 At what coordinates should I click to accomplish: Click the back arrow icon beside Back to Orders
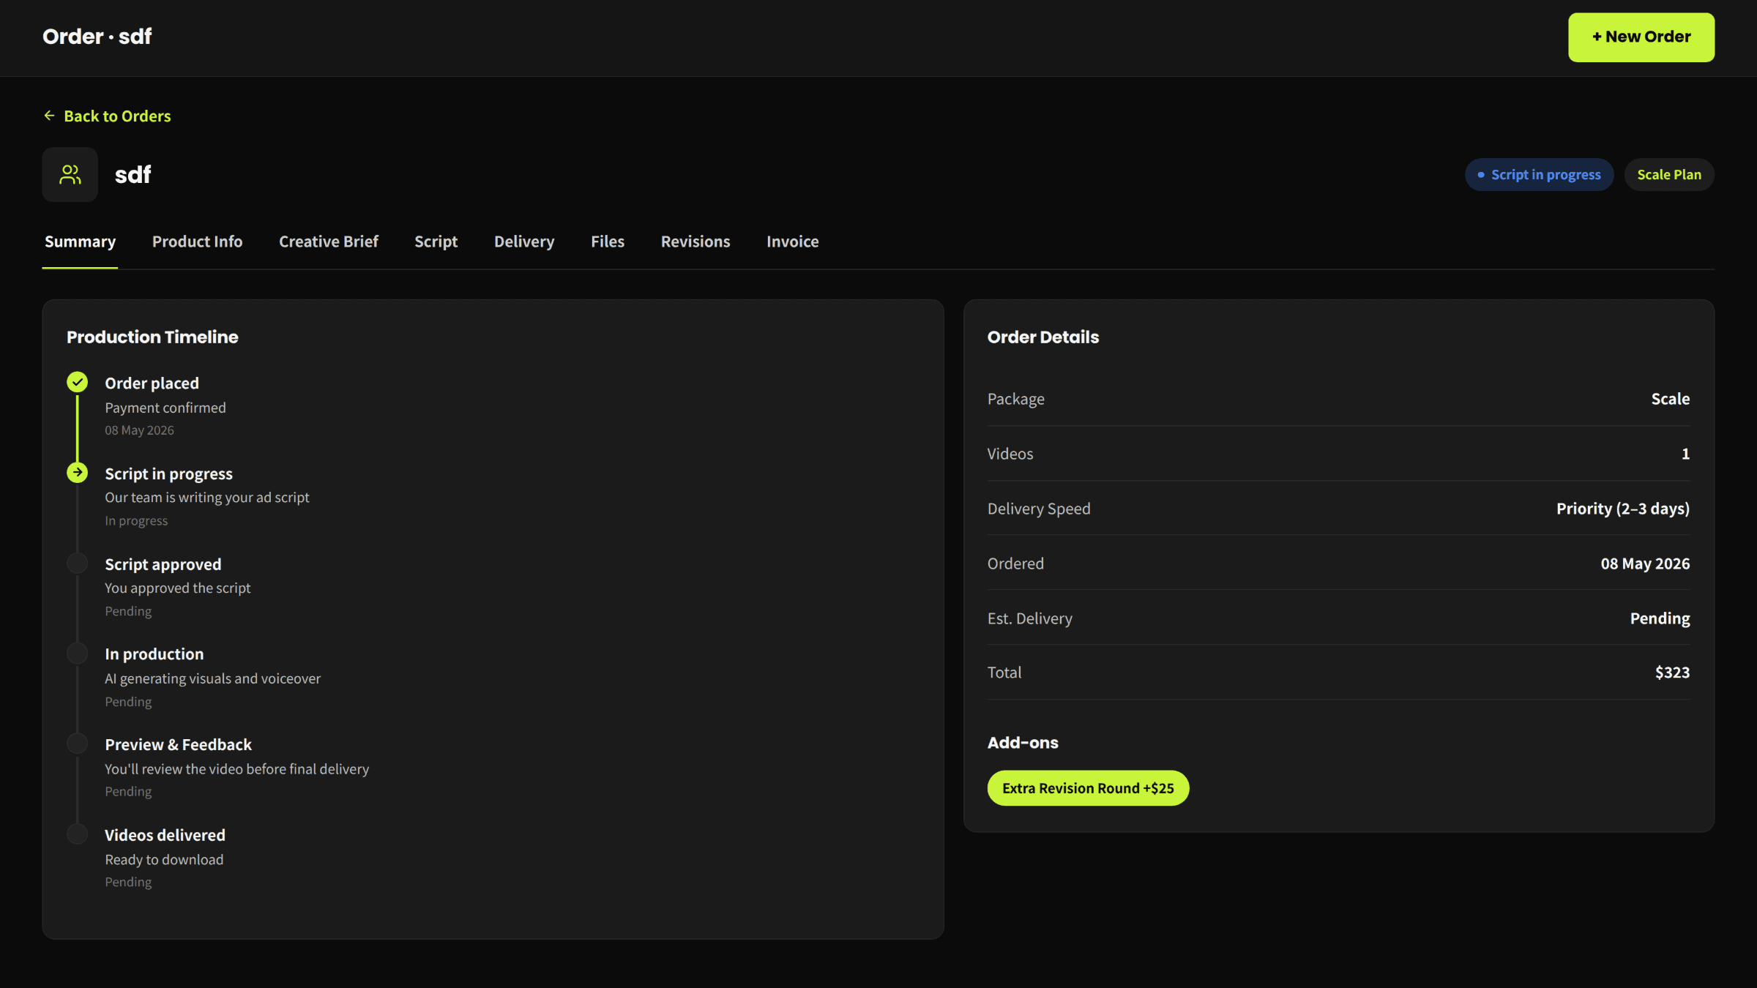coord(49,116)
